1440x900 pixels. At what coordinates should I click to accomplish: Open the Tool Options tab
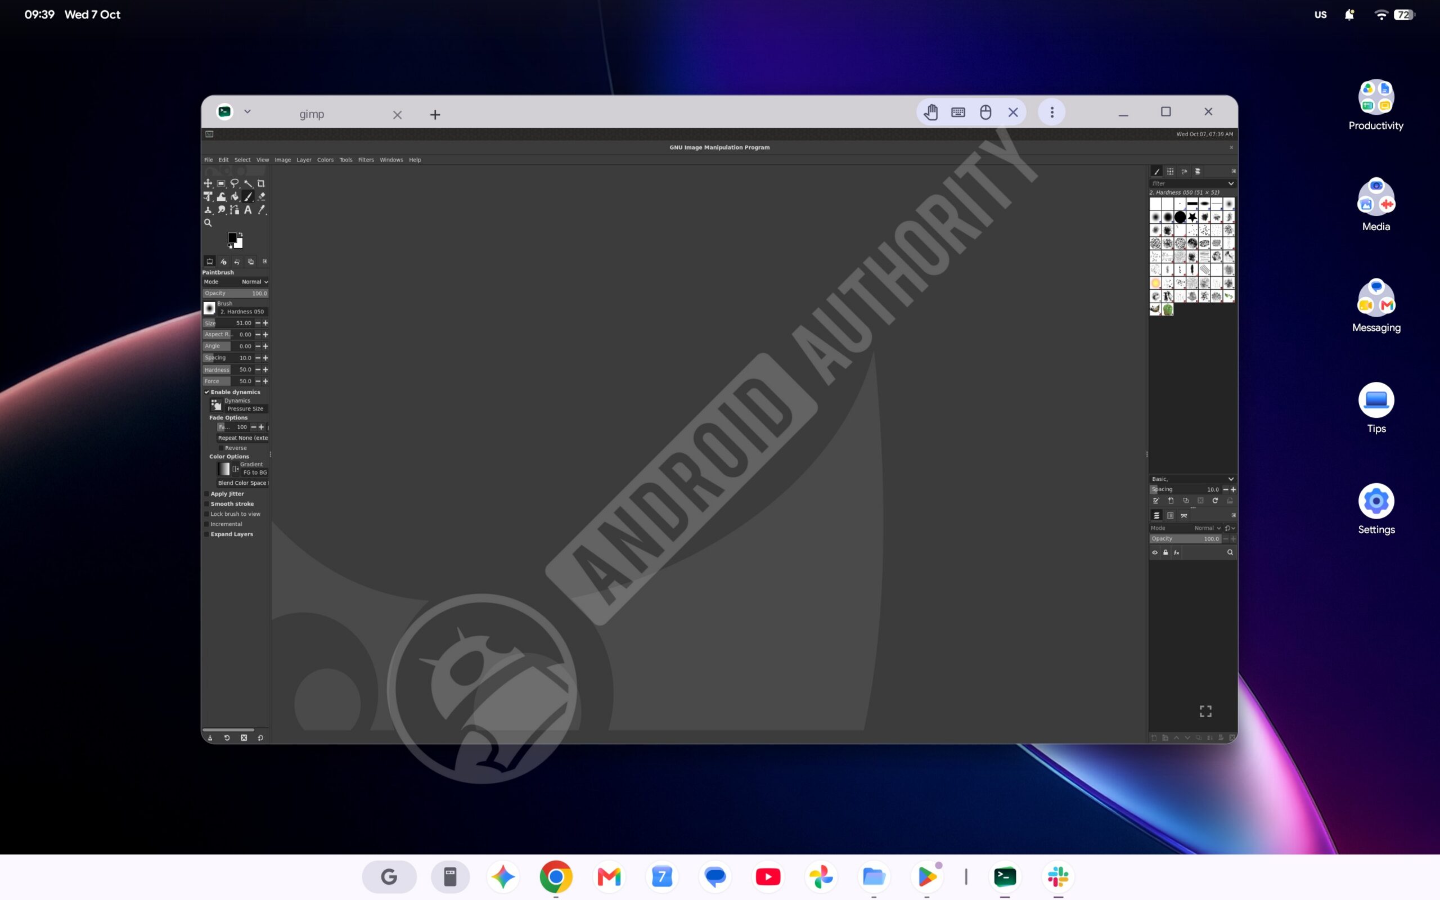tap(209, 262)
